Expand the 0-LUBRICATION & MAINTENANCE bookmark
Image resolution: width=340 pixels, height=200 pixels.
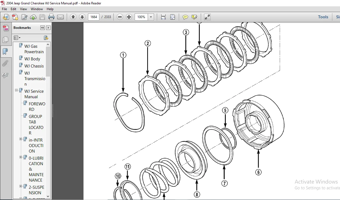pos(21,157)
